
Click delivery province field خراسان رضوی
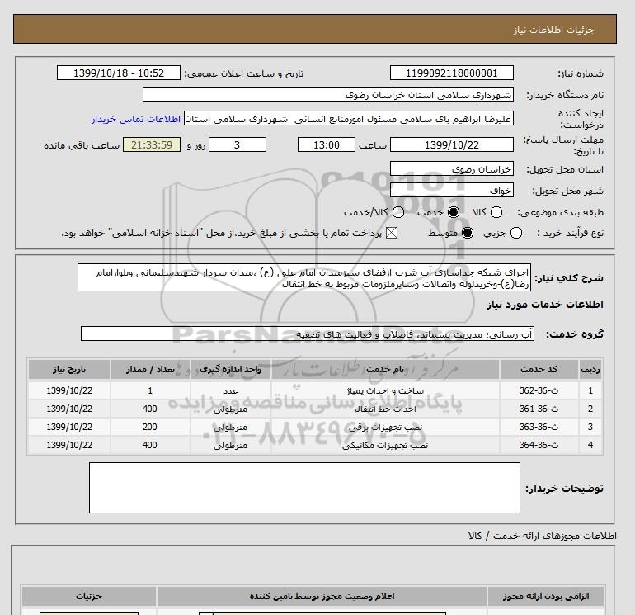coord(452,168)
